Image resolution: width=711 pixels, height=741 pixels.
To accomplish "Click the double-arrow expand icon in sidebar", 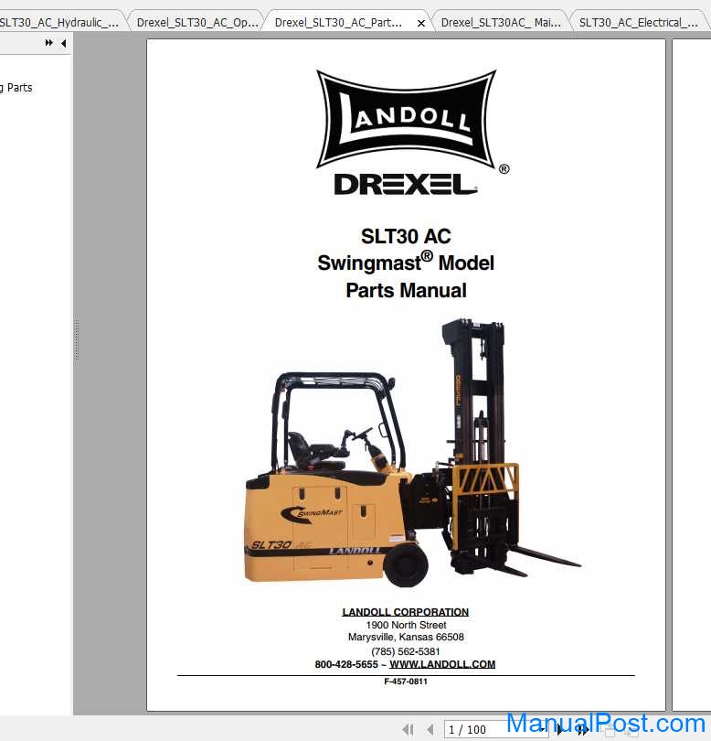I will 48,43.
